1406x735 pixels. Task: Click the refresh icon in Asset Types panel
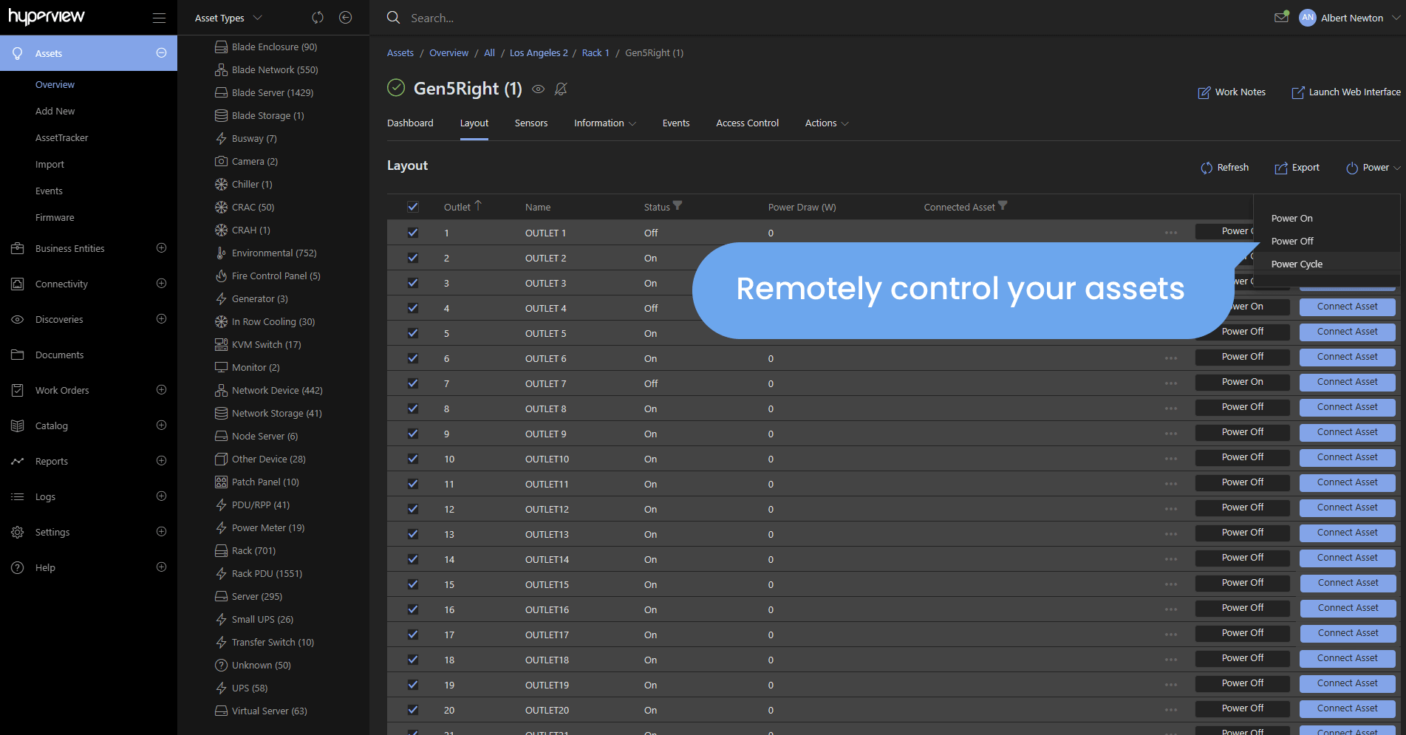tap(318, 18)
